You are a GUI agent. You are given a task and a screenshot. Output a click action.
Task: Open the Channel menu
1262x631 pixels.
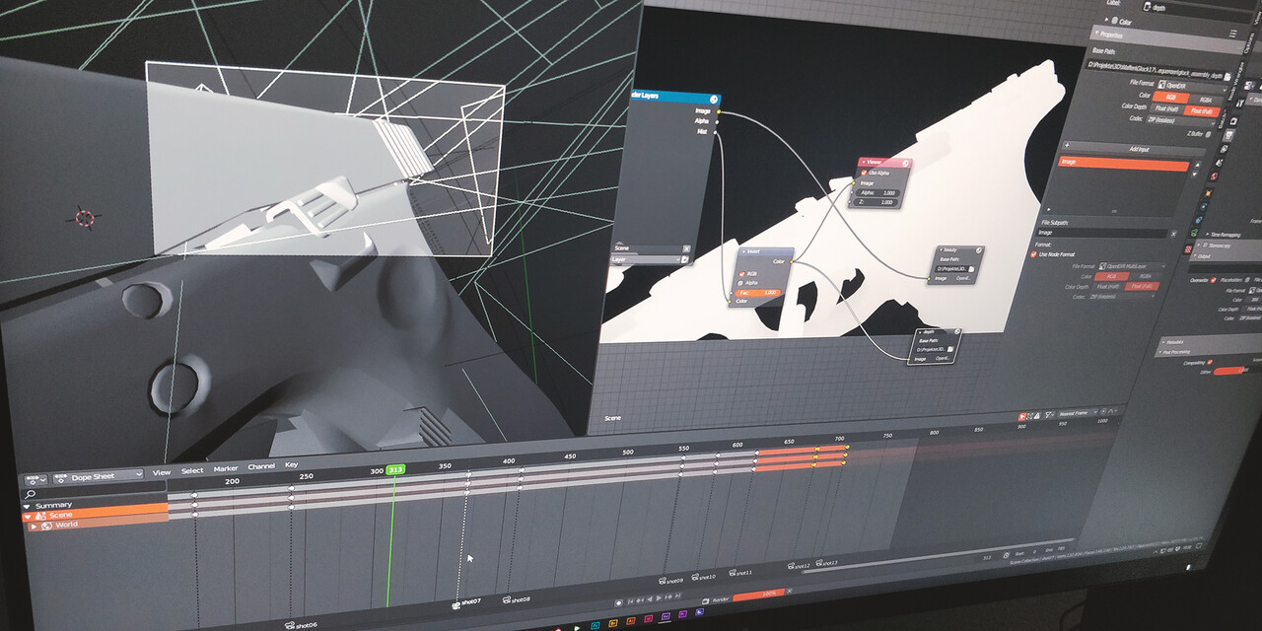pyautogui.click(x=261, y=466)
